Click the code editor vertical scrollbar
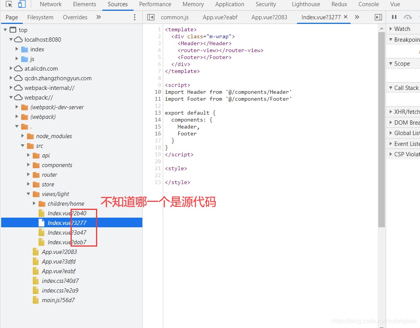Screen dimensions: 420x328 381,129
